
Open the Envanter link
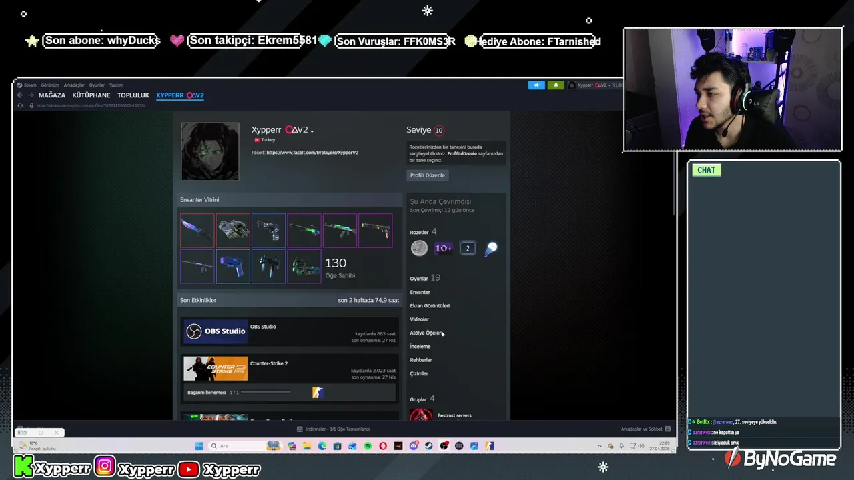[420, 292]
